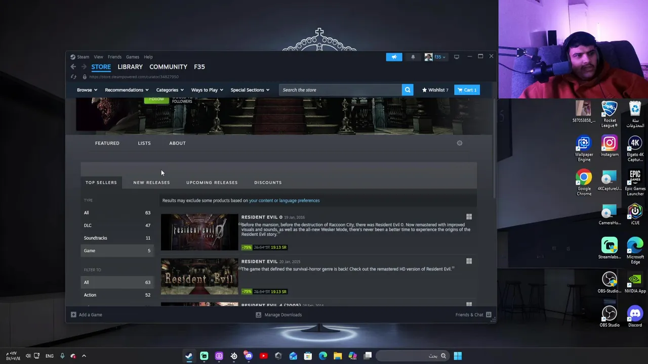This screenshot has width=648, height=364.
Task: Click the Steam icon in the taskbar
Action: click(x=189, y=356)
